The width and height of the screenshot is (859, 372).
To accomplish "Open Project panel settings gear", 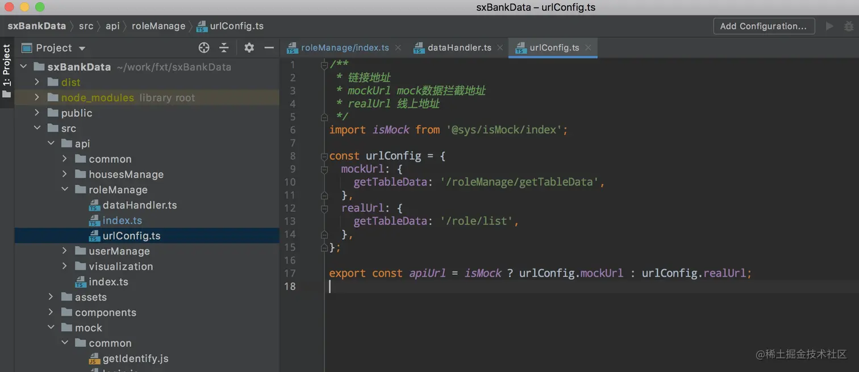I will click(x=249, y=48).
